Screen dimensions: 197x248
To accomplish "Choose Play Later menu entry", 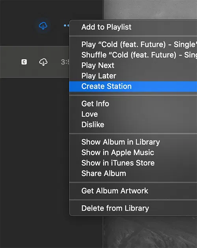I will coord(133,76).
